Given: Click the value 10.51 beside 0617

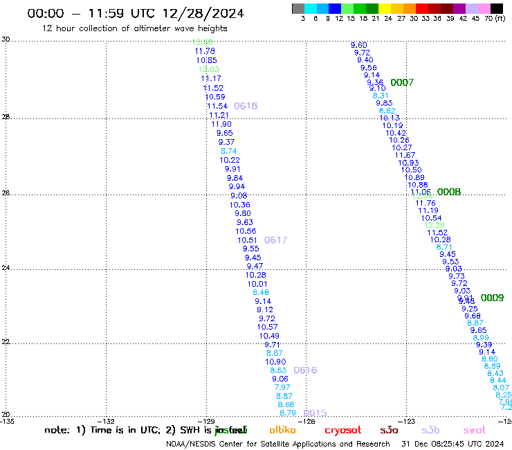Looking at the screenshot, I should tap(247, 240).
